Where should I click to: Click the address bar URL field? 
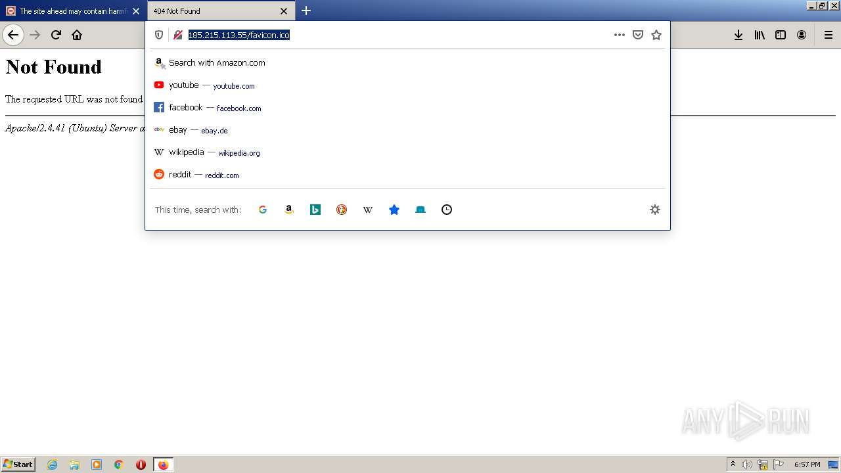tap(398, 35)
